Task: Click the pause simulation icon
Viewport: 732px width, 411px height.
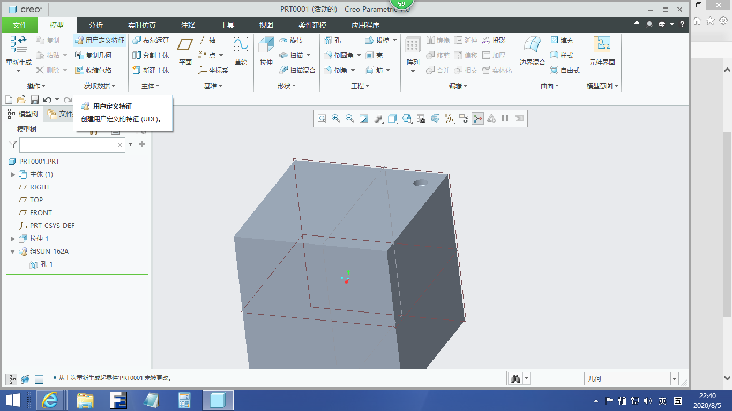Action: pyautogui.click(x=505, y=118)
